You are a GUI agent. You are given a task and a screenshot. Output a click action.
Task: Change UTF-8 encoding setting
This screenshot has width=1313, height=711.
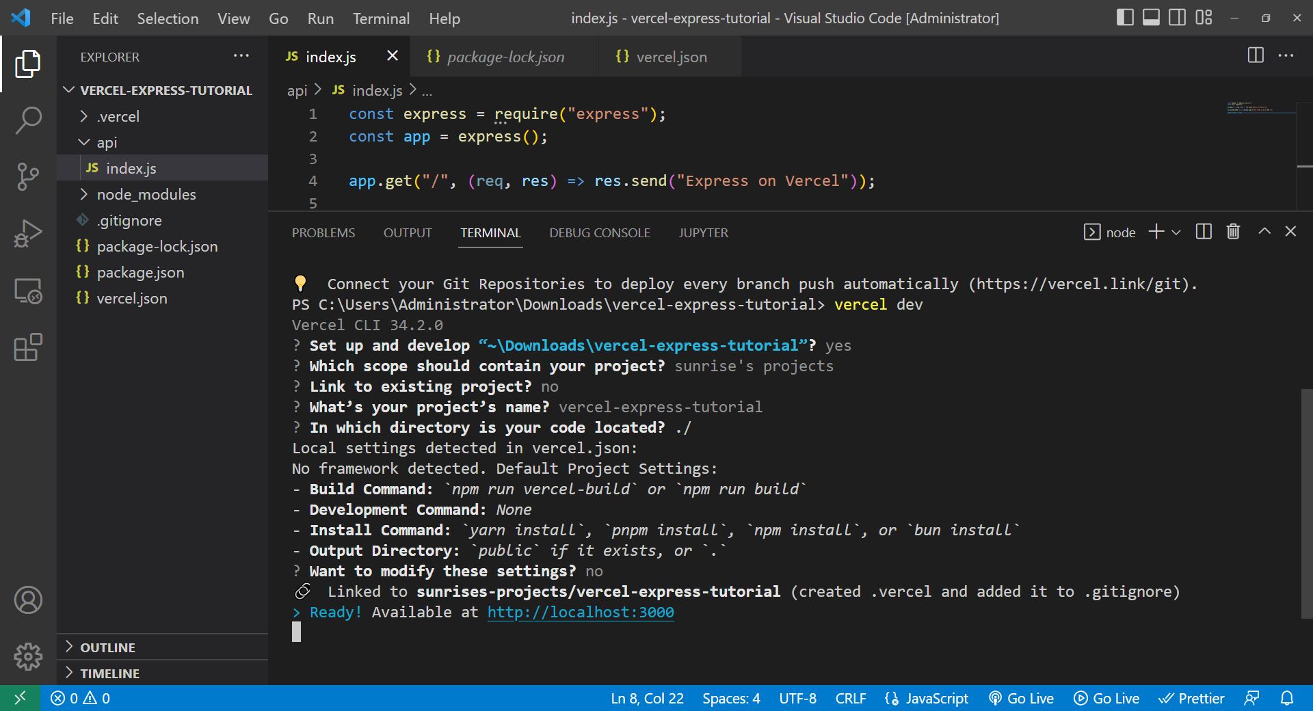797,698
